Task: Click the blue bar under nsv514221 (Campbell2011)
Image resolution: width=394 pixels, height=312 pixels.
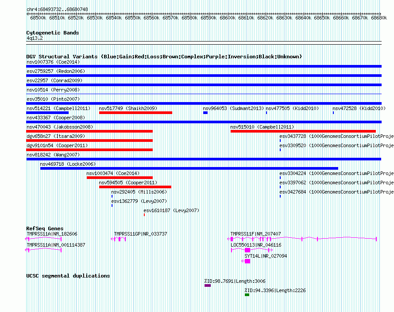Action: 47,113
